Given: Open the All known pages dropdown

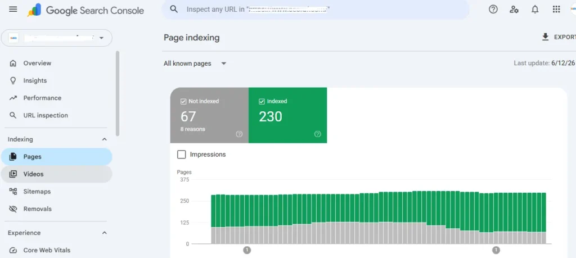Looking at the screenshot, I should tap(195, 64).
